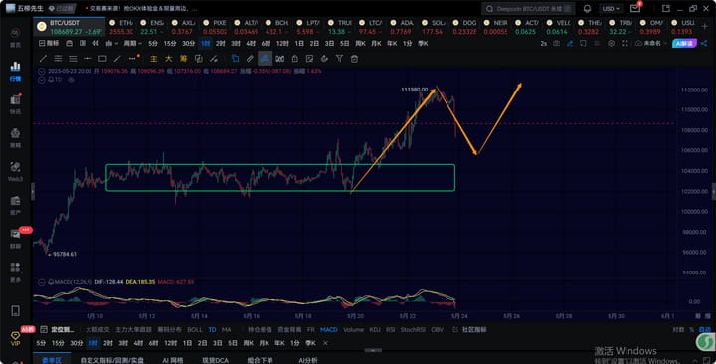Expand the 周期 period dropdown
Viewport: 716px width, 364px height.
tap(133, 44)
